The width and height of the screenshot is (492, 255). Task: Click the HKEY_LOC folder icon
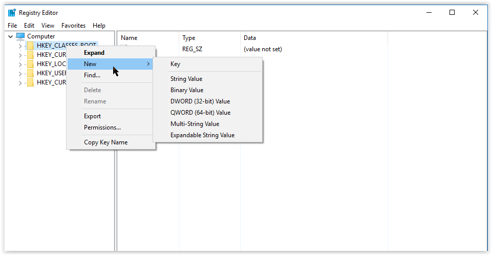click(30, 64)
